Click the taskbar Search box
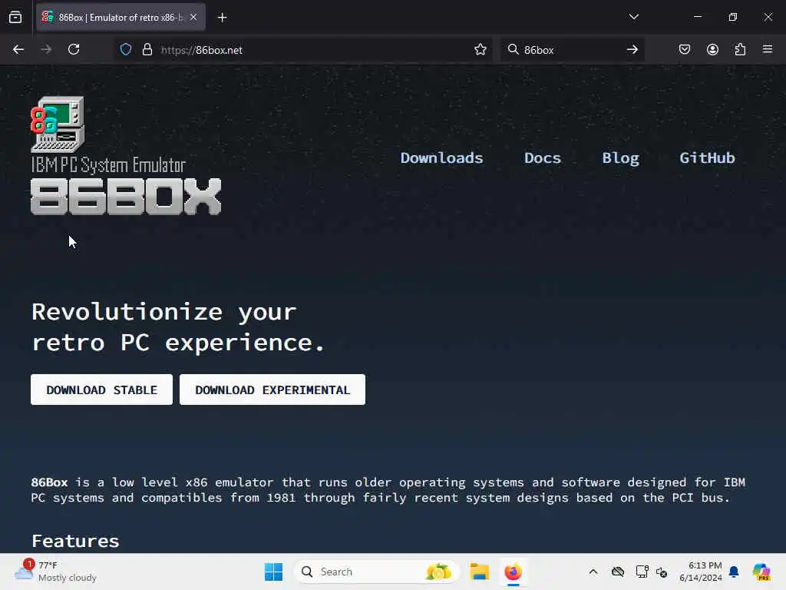Image resolution: width=786 pixels, height=590 pixels. click(376, 572)
